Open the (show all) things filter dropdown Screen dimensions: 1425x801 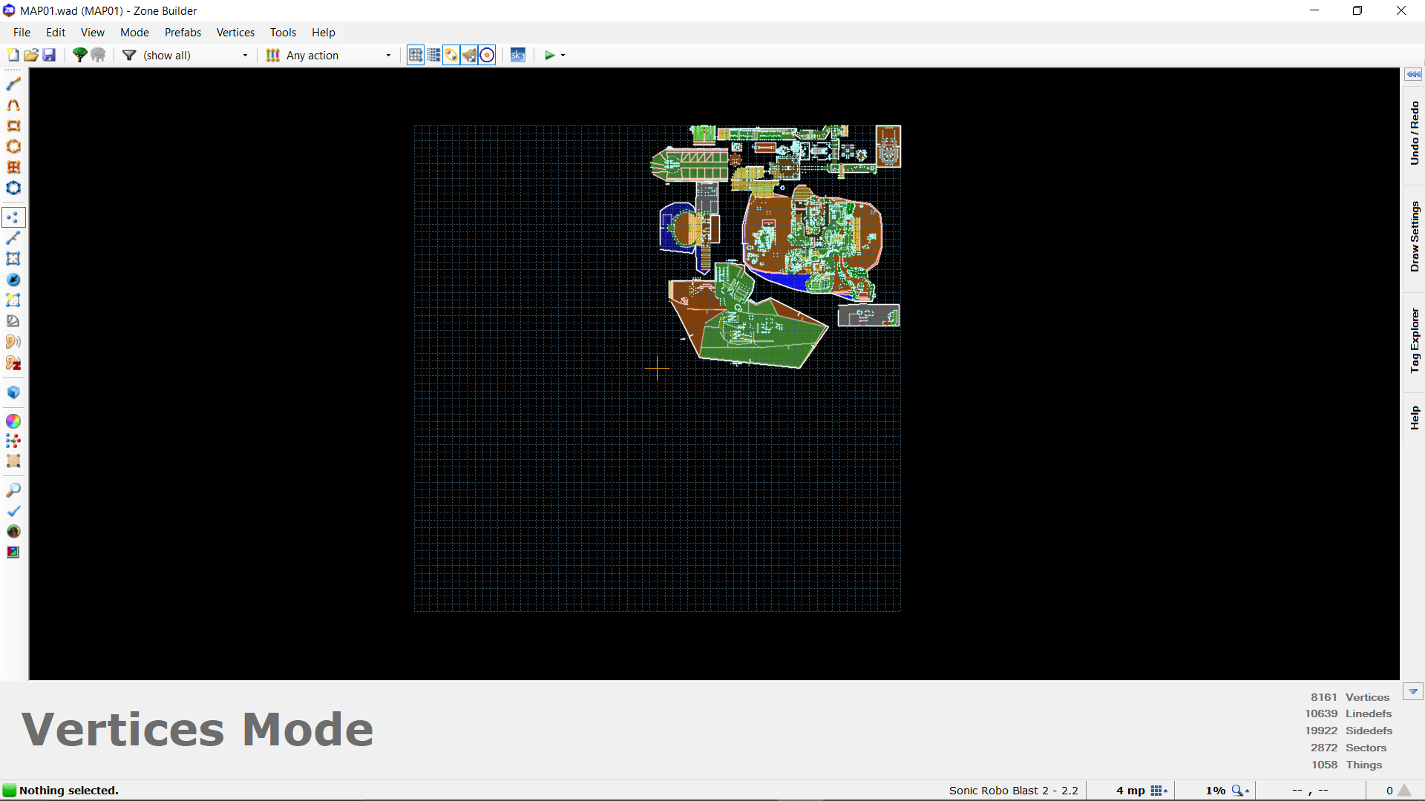pyautogui.click(x=196, y=55)
